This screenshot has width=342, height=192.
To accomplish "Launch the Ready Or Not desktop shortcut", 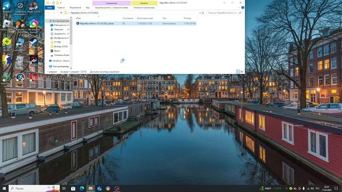I will (x=33, y=7).
